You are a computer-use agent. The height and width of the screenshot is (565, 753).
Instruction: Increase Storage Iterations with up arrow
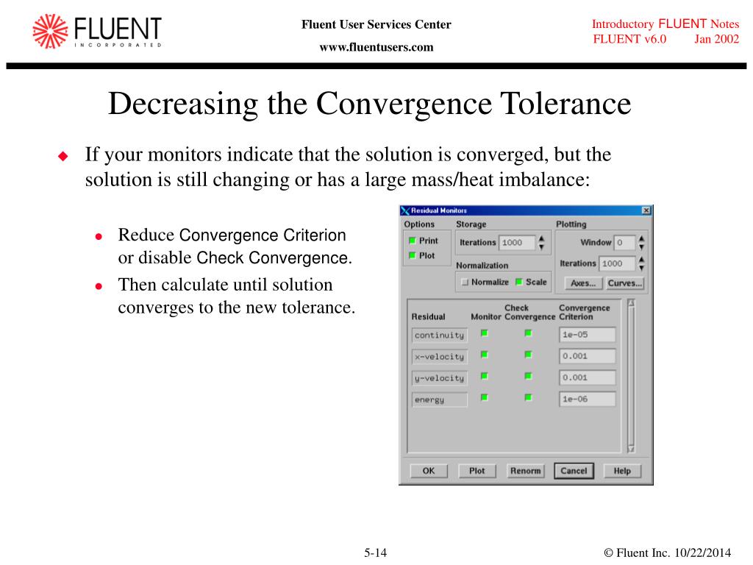coord(542,238)
